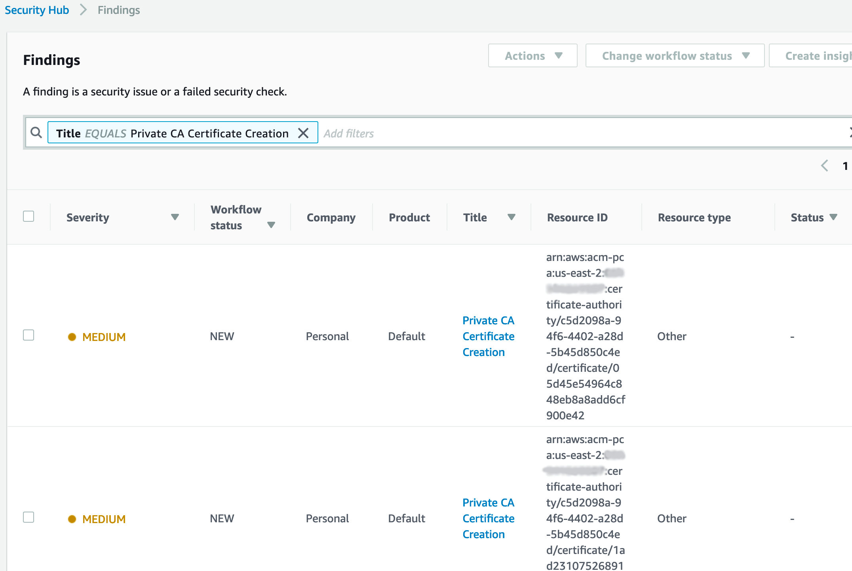Image resolution: width=852 pixels, height=571 pixels.
Task: Clear all filters with the rightmost X icon
Action: pos(850,133)
